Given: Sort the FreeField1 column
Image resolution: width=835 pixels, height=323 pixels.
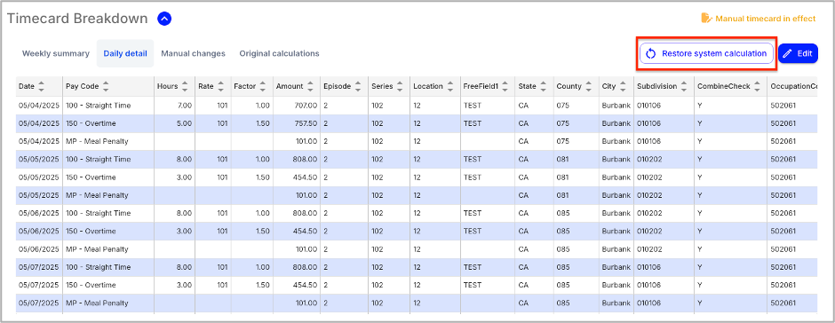Looking at the screenshot, I should click(x=505, y=86).
